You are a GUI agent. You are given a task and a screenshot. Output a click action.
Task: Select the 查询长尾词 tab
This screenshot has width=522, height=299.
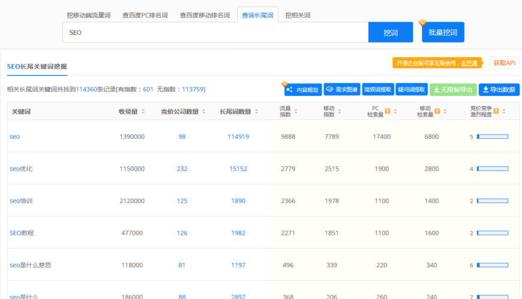point(257,16)
